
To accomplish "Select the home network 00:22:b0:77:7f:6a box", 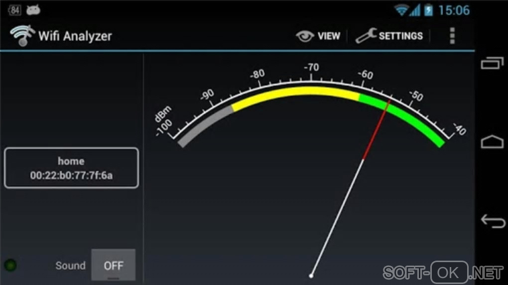I will click(71, 168).
